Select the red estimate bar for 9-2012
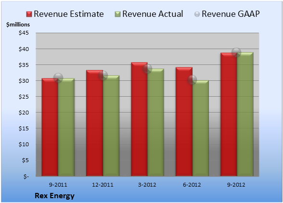Viewport: 283px width, 203px height. pos(229,114)
